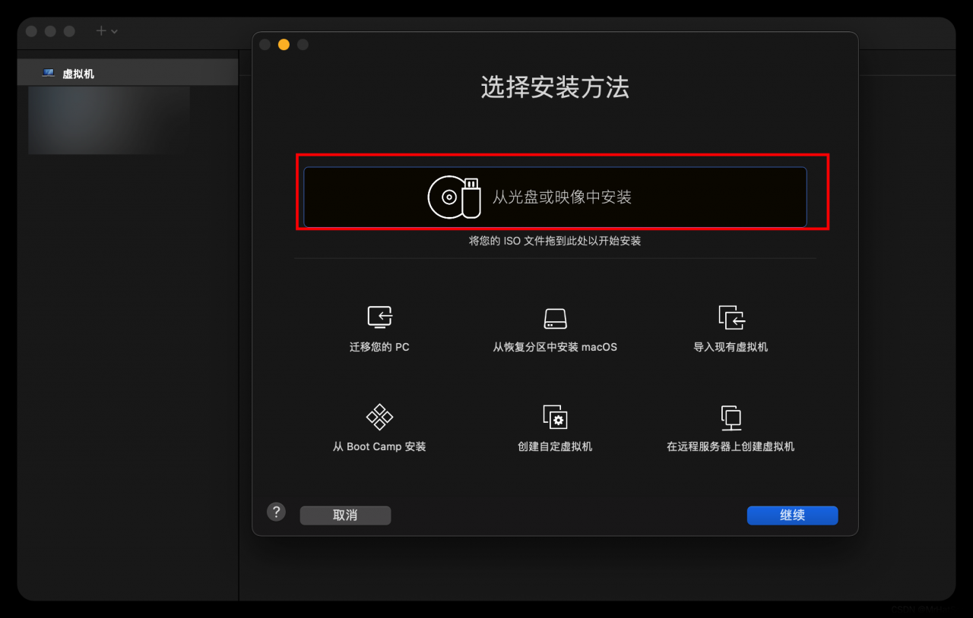Image resolution: width=973 pixels, height=618 pixels.
Task: Choose the 从恢复分区中安装 macOS drive icon
Action: point(555,317)
